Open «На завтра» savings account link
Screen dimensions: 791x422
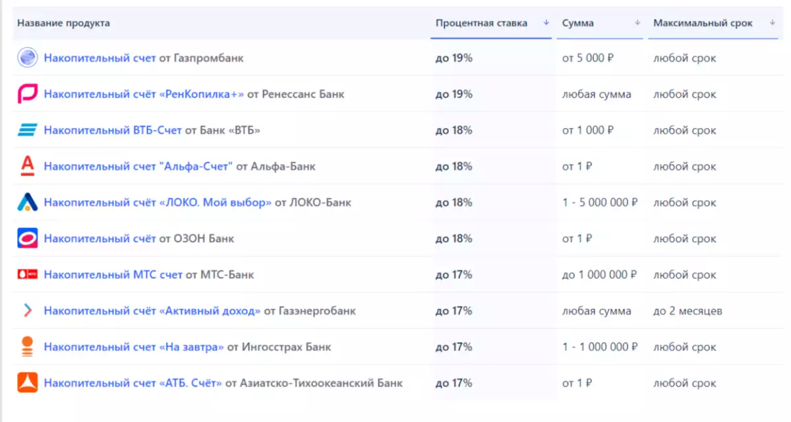click(x=134, y=347)
